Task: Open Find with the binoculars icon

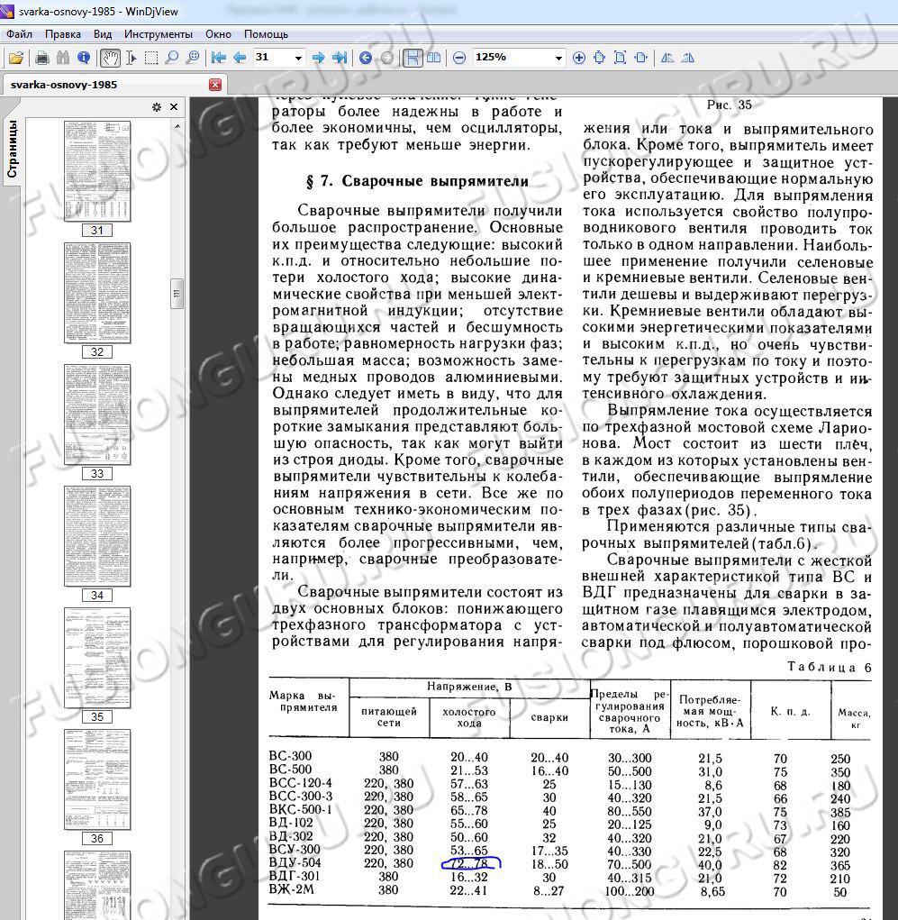Action: [63, 58]
